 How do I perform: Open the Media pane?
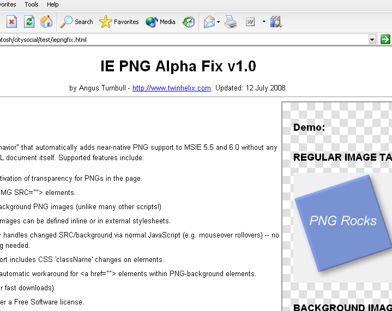click(x=160, y=22)
